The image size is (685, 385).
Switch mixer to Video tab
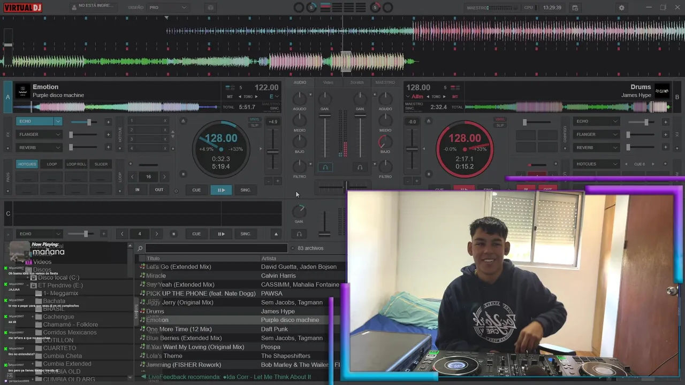(328, 82)
